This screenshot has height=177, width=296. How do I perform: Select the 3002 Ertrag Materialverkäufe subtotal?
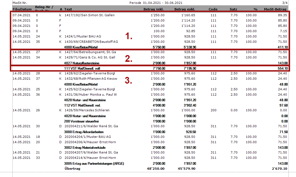(x=85, y=147)
